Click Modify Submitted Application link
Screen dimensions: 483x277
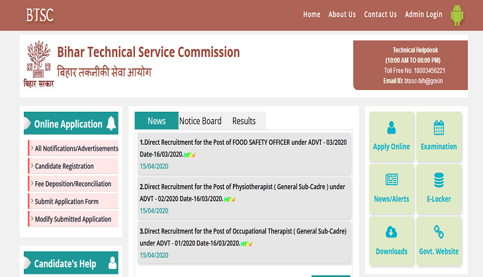click(73, 219)
